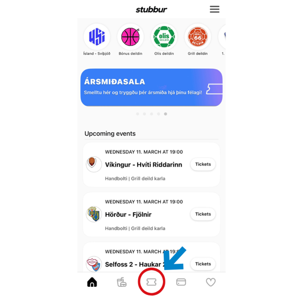Select the green Olís deildin icon

click(164, 36)
